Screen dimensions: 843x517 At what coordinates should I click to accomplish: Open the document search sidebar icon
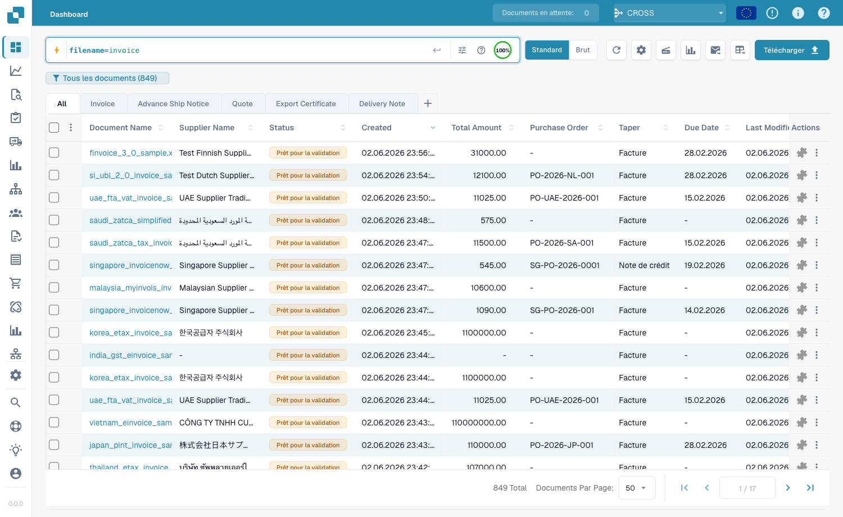[16, 94]
